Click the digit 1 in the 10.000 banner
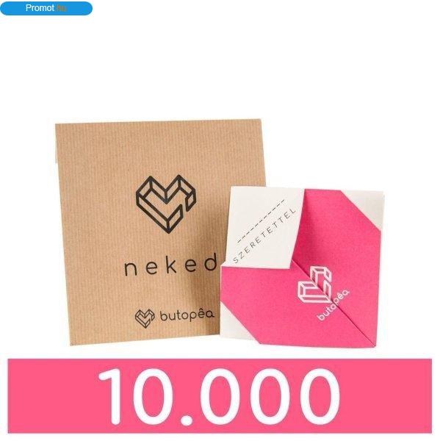 (x=112, y=395)
